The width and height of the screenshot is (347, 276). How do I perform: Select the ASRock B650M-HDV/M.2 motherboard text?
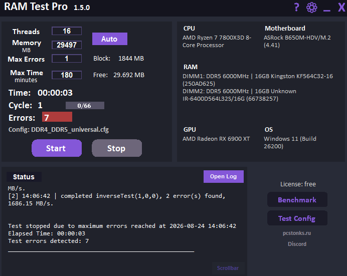tap(297, 41)
